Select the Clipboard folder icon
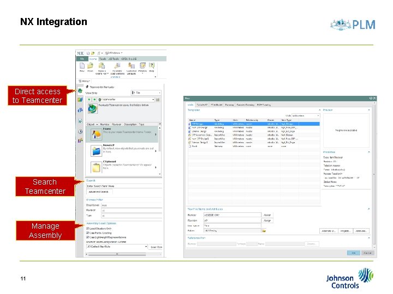 (x=96, y=167)
